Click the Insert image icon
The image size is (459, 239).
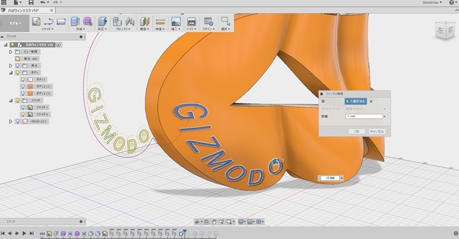point(176,22)
